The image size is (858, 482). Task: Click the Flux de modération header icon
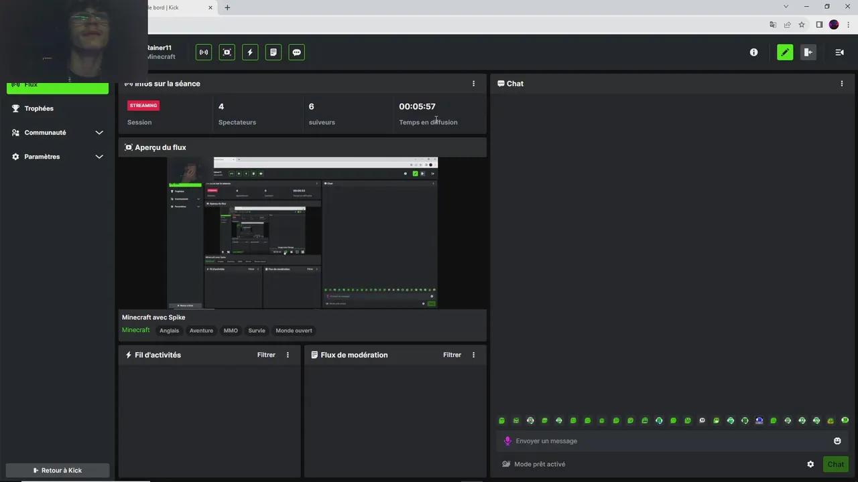point(314,355)
